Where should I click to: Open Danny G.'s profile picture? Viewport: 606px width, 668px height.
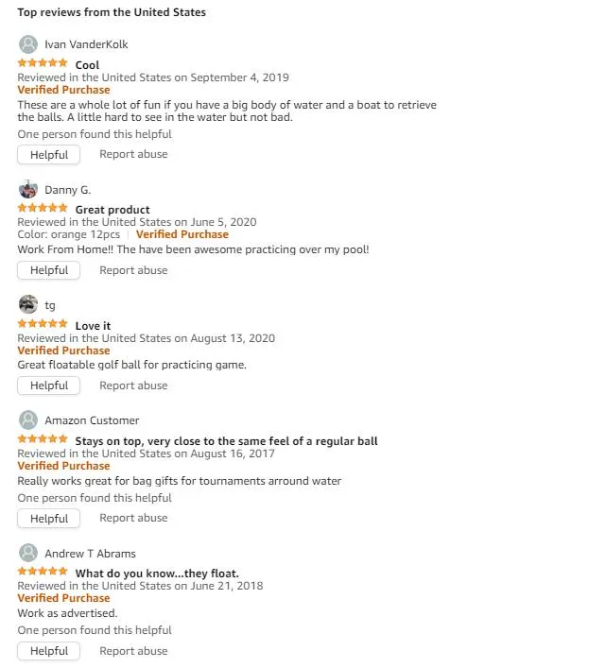coord(28,190)
